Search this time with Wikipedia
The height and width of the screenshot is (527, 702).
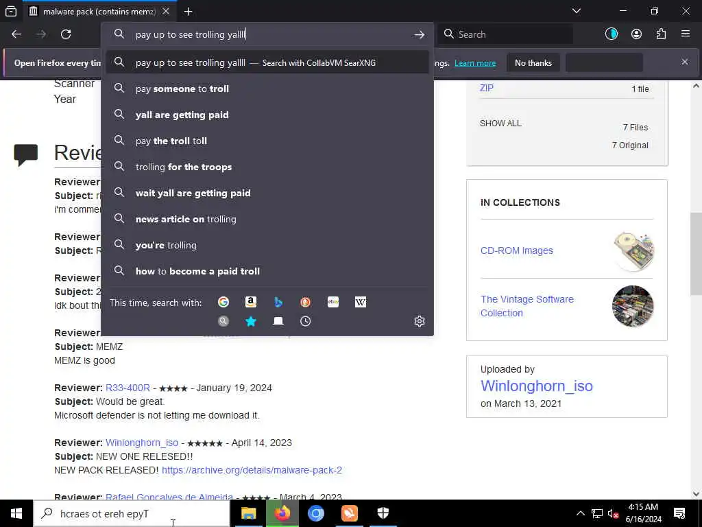361,303
